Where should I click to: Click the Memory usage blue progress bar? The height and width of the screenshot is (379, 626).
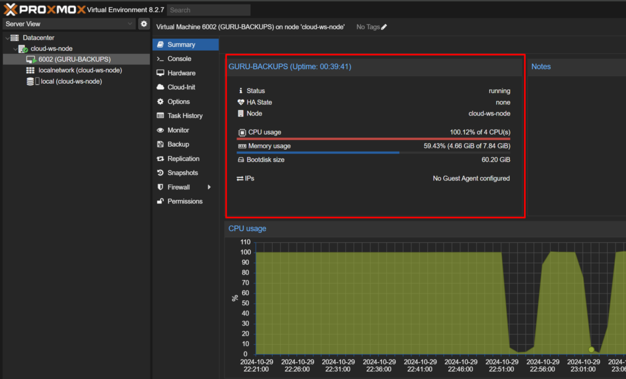pyautogui.click(x=318, y=153)
